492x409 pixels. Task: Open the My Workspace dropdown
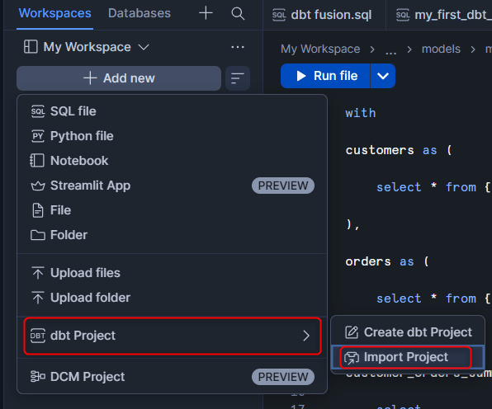tap(87, 47)
